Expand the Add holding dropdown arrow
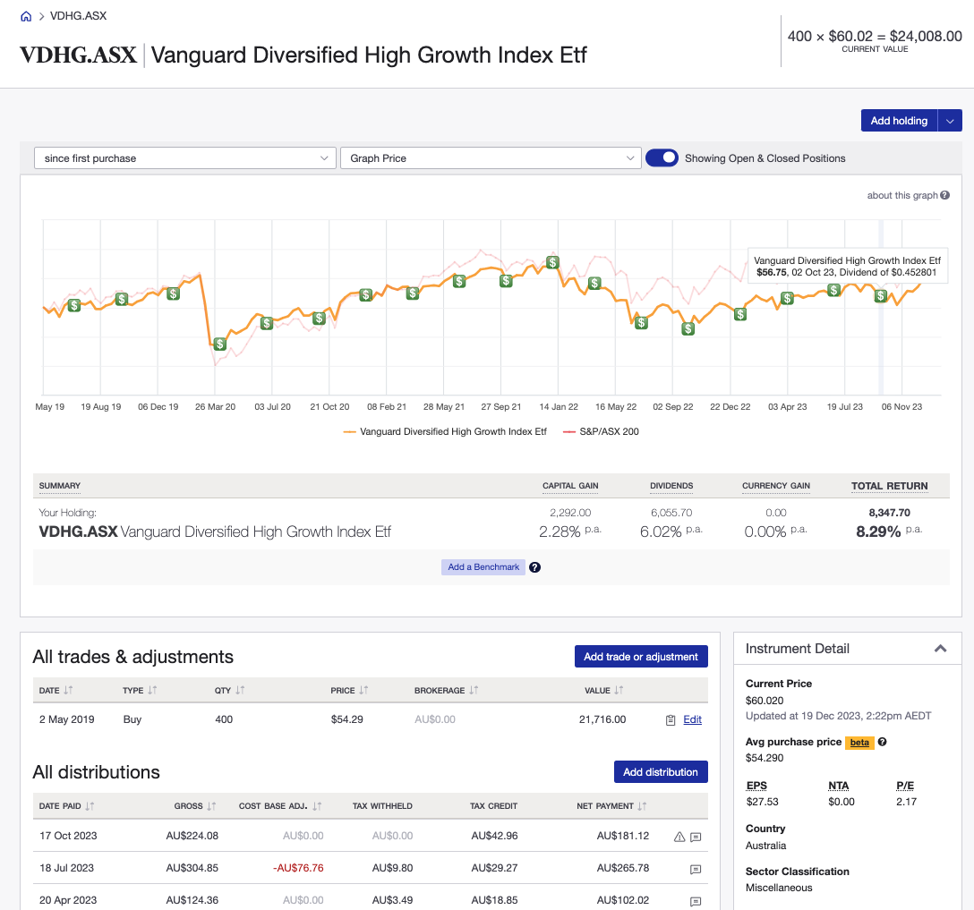974x910 pixels. click(x=951, y=120)
